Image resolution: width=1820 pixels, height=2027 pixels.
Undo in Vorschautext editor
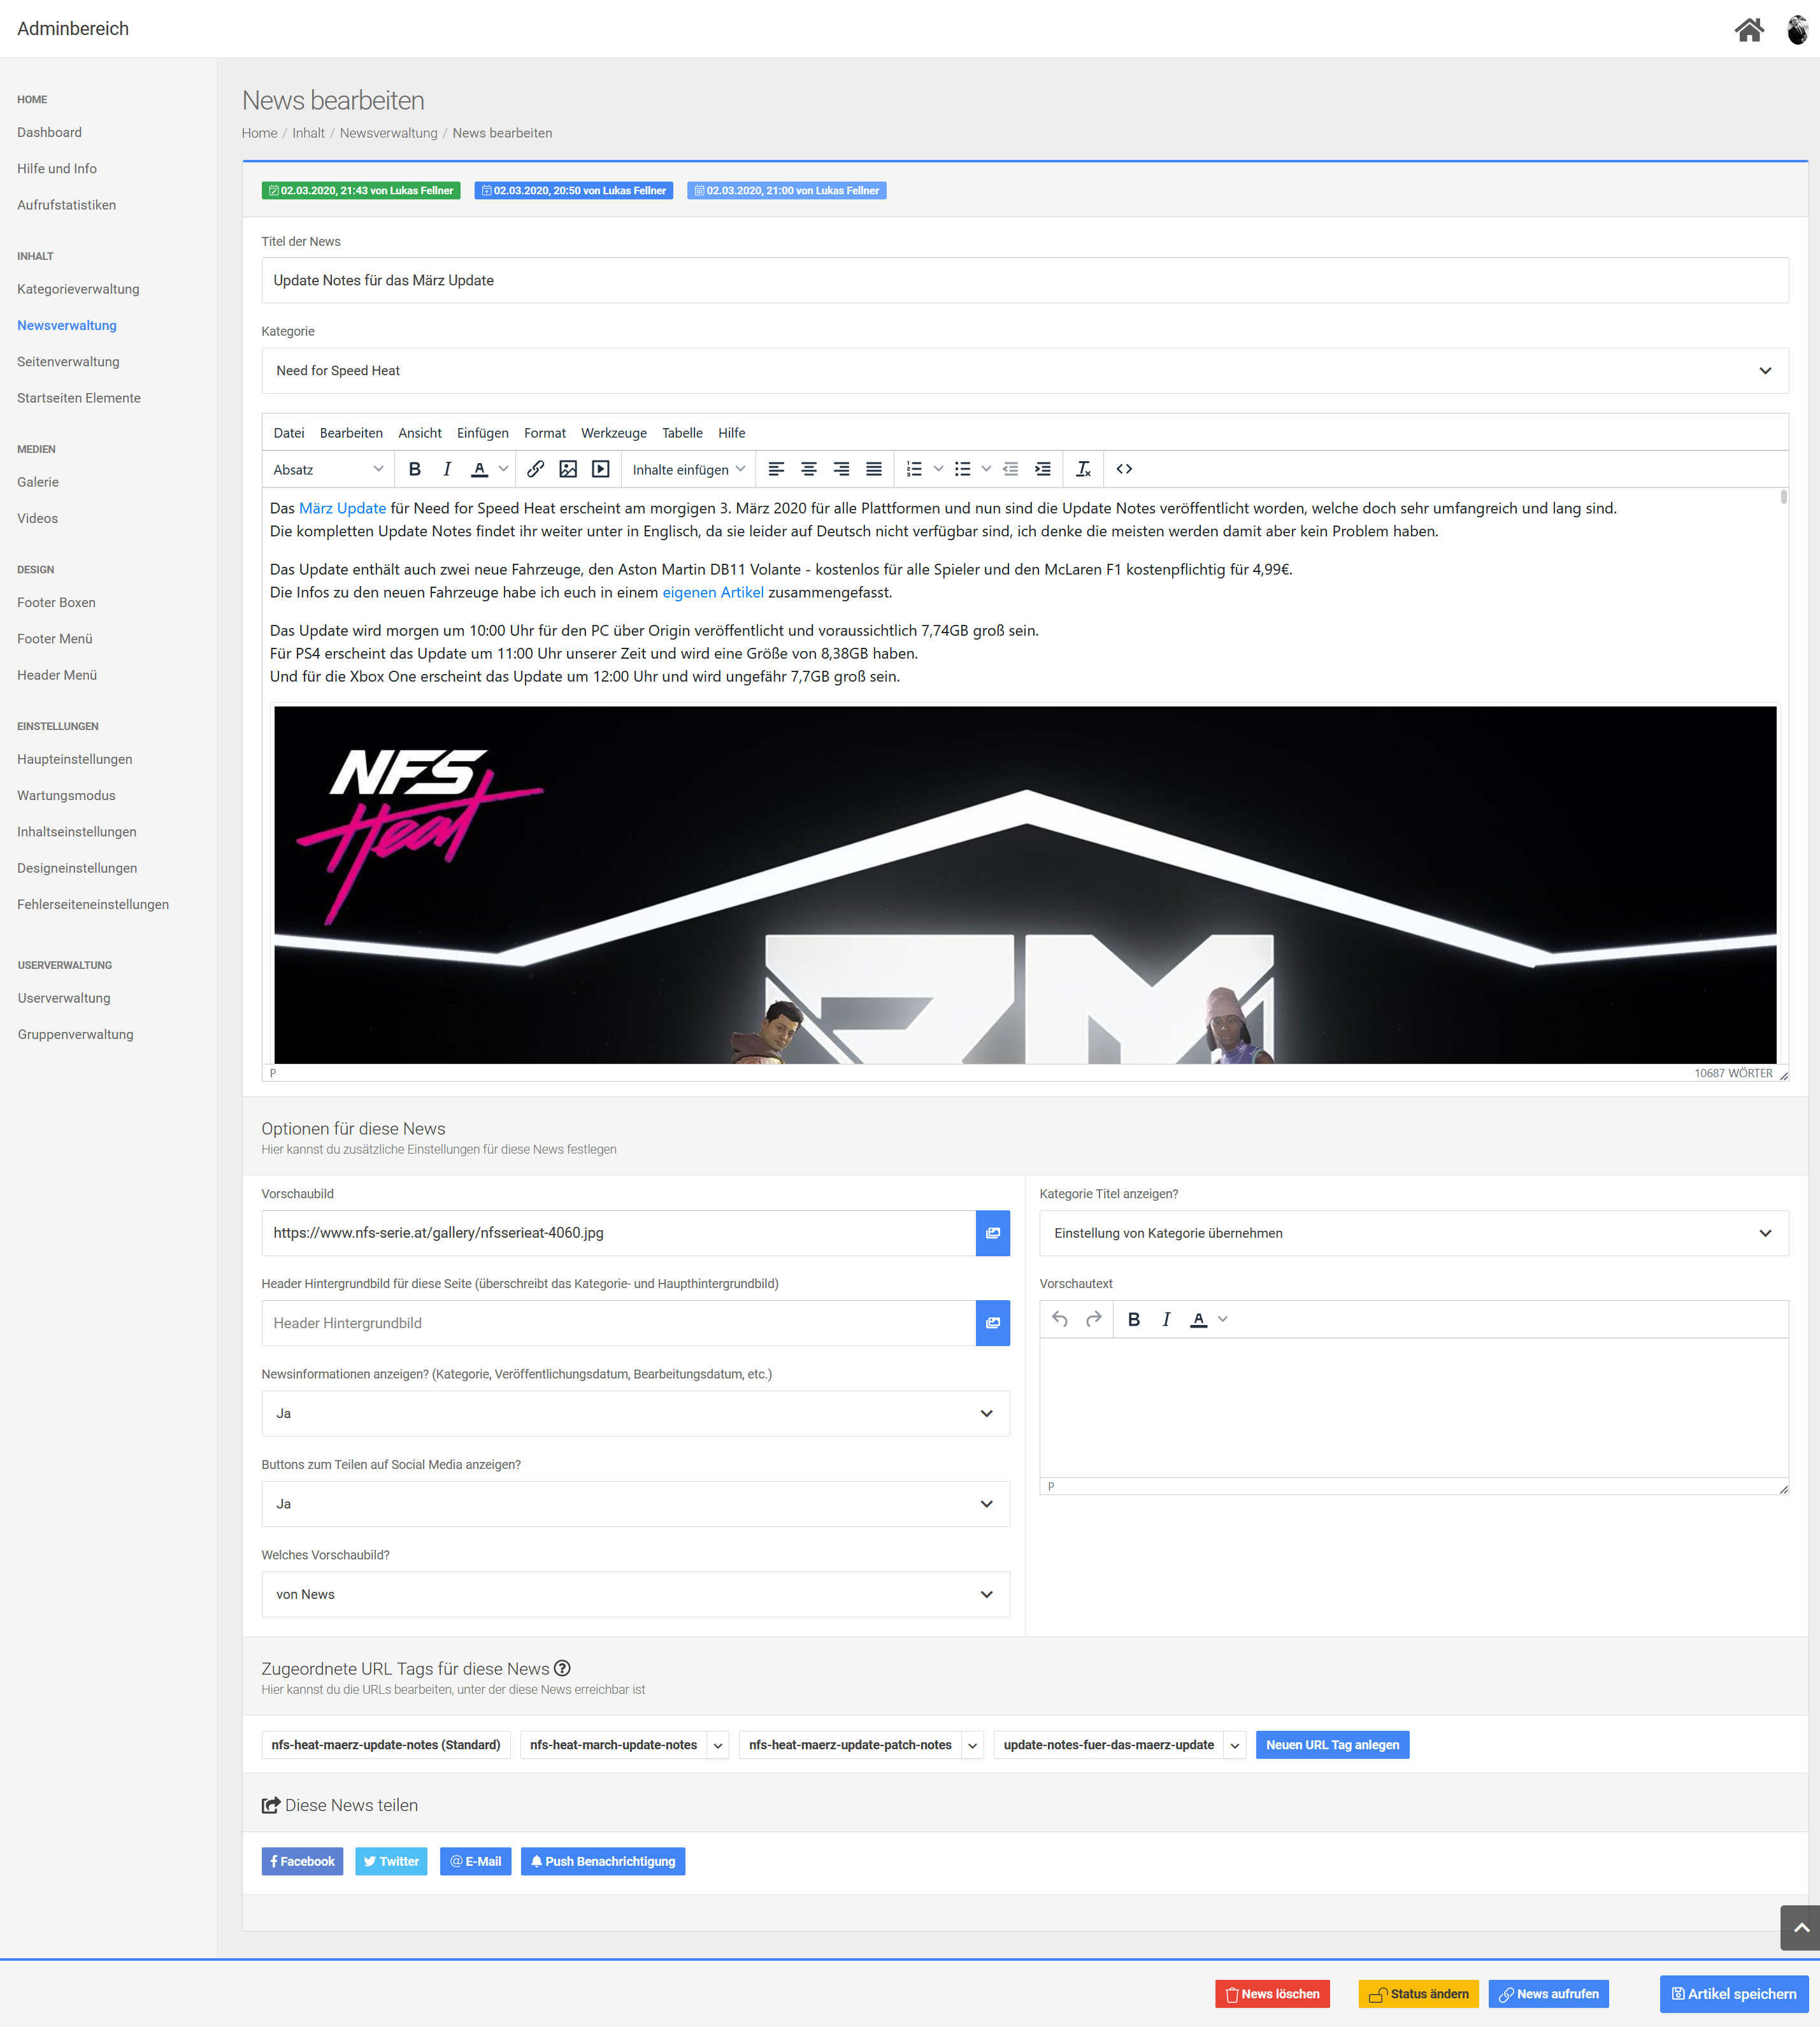click(x=1060, y=1319)
